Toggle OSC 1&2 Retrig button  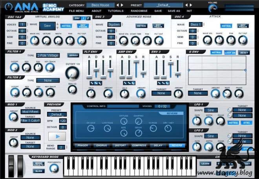point(66,26)
